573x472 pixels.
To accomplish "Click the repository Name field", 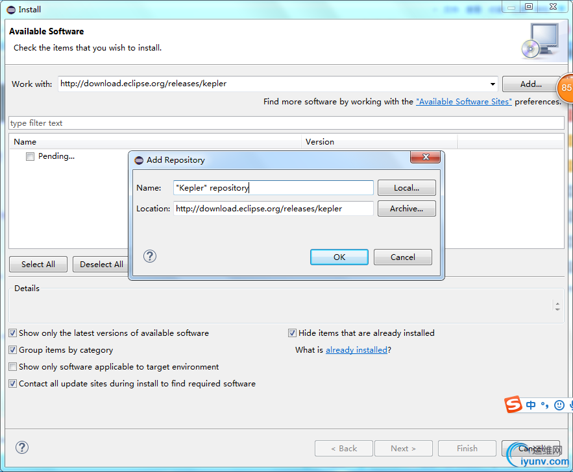I will point(273,187).
